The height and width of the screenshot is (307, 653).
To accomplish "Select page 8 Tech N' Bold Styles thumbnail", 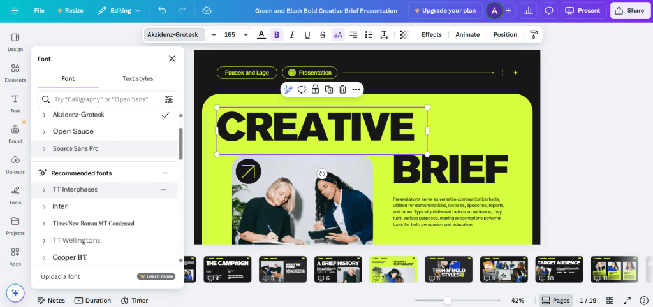I will point(448,269).
